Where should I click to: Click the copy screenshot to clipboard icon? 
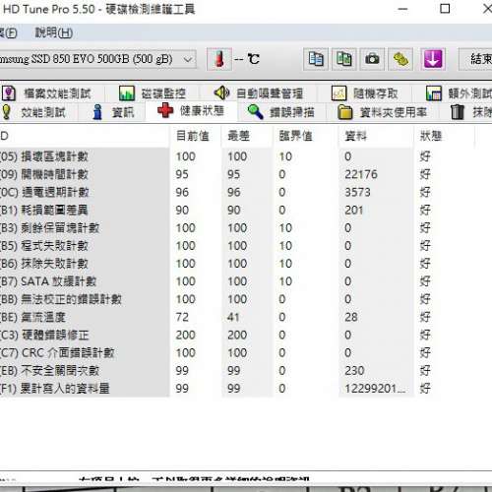tap(344, 59)
